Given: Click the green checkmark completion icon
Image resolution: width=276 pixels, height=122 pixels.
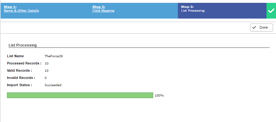Looking at the screenshot, I should (x=271, y=11).
